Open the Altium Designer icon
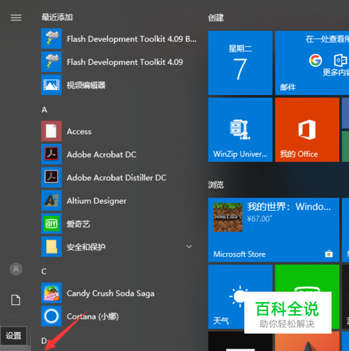 (x=52, y=200)
